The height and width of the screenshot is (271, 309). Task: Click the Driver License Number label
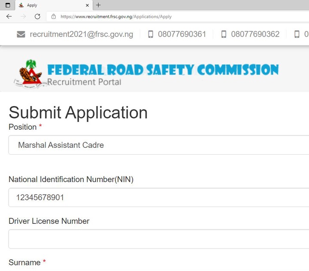49,221
